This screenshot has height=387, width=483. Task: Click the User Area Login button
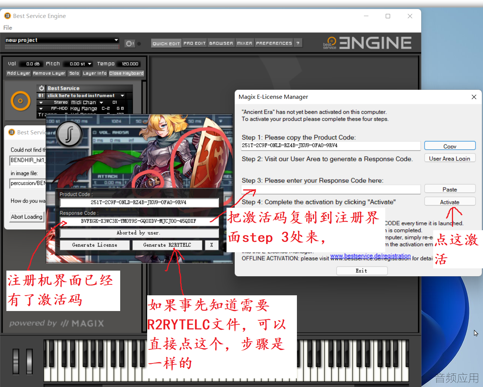(450, 158)
